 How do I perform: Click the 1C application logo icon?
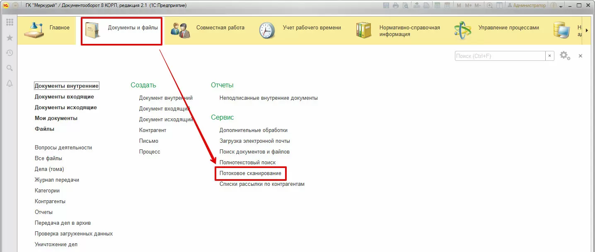tap(6, 5)
